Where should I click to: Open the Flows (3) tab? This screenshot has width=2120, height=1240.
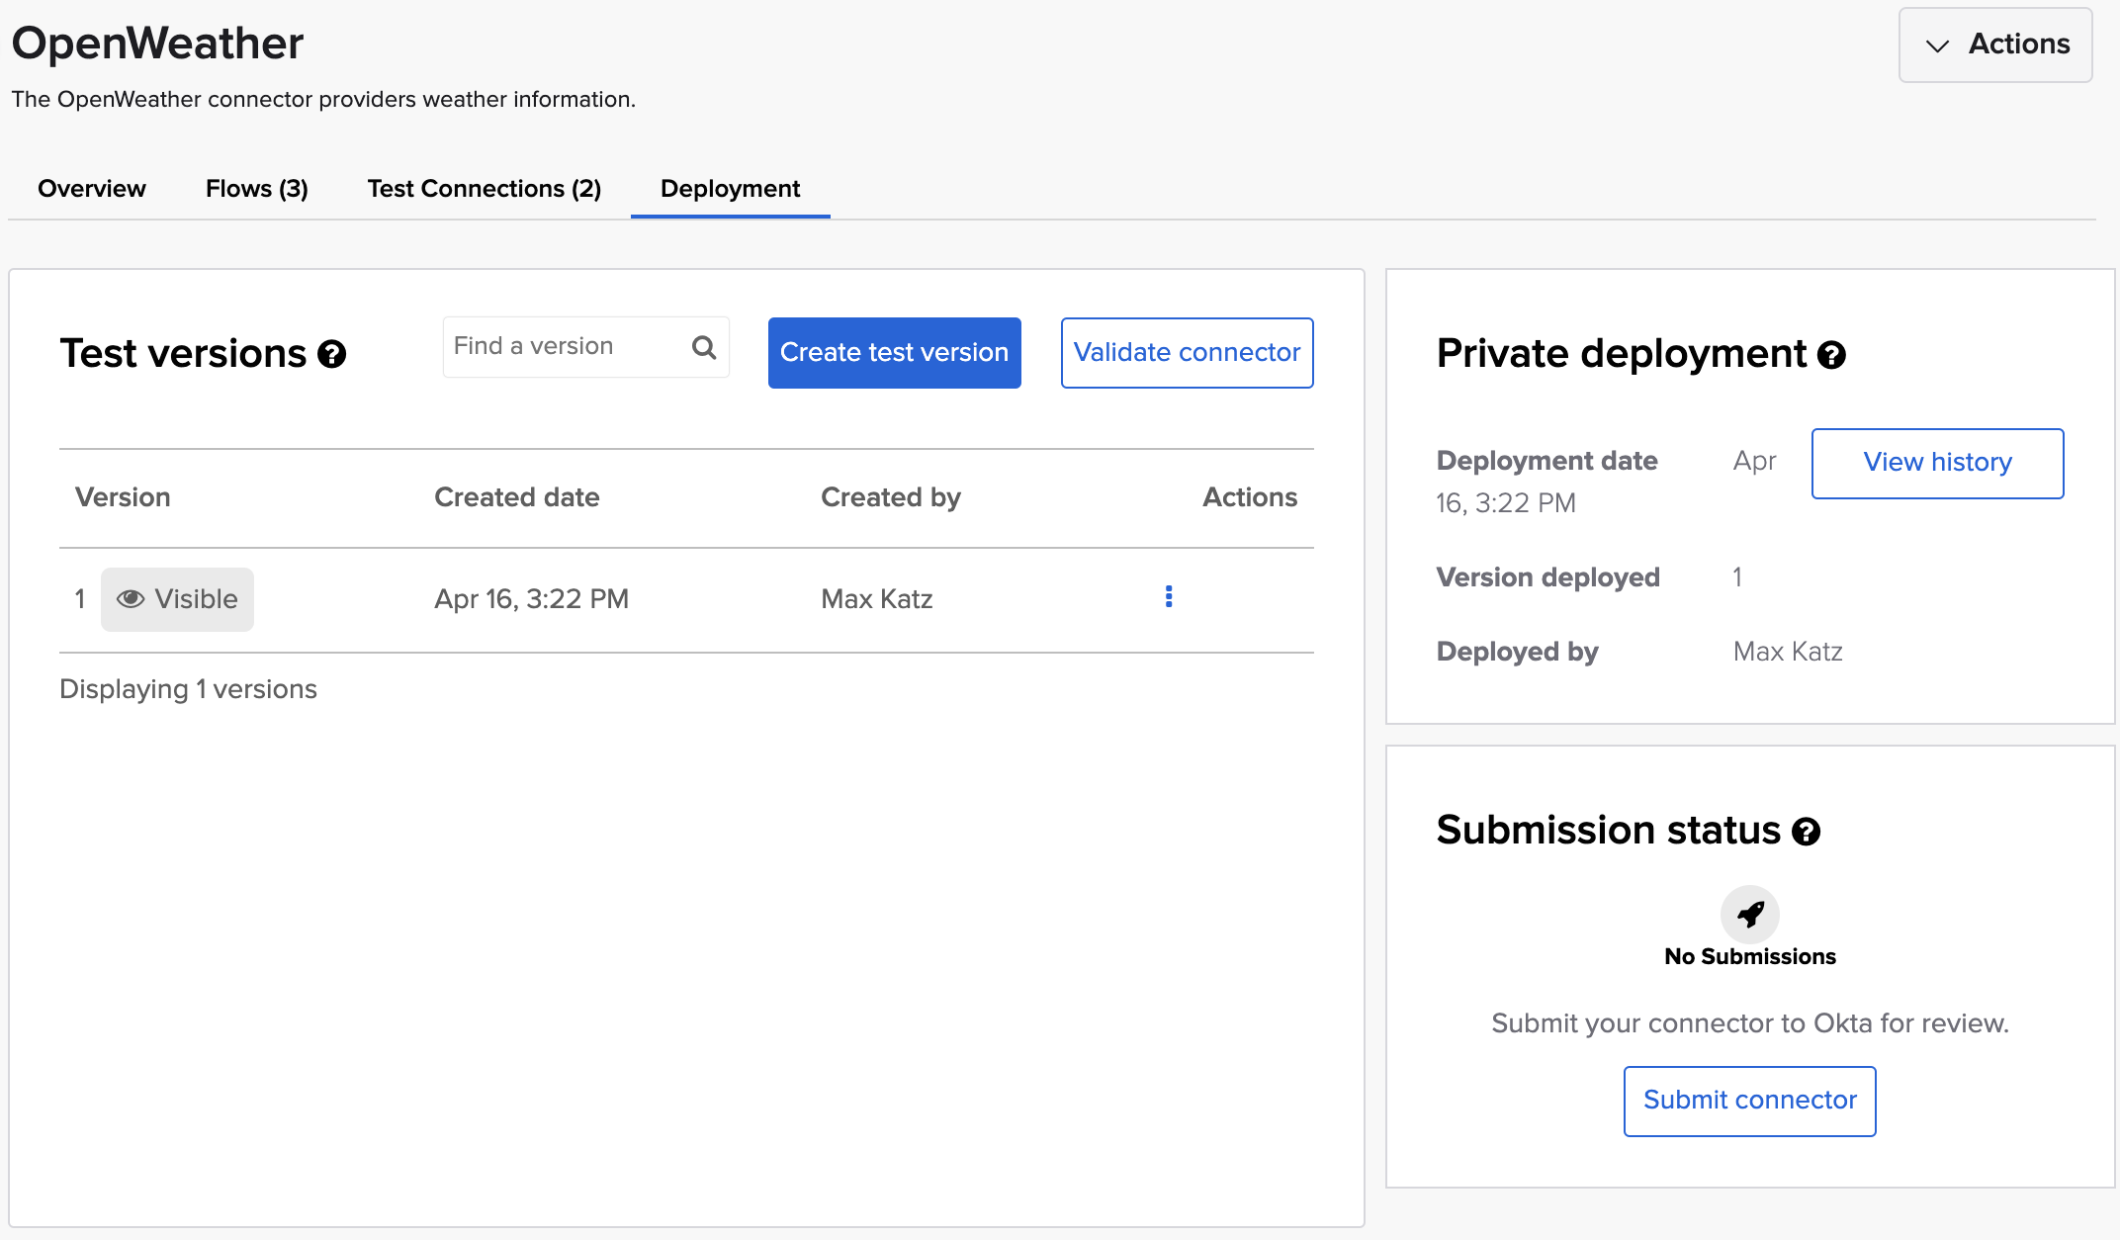pos(257,189)
